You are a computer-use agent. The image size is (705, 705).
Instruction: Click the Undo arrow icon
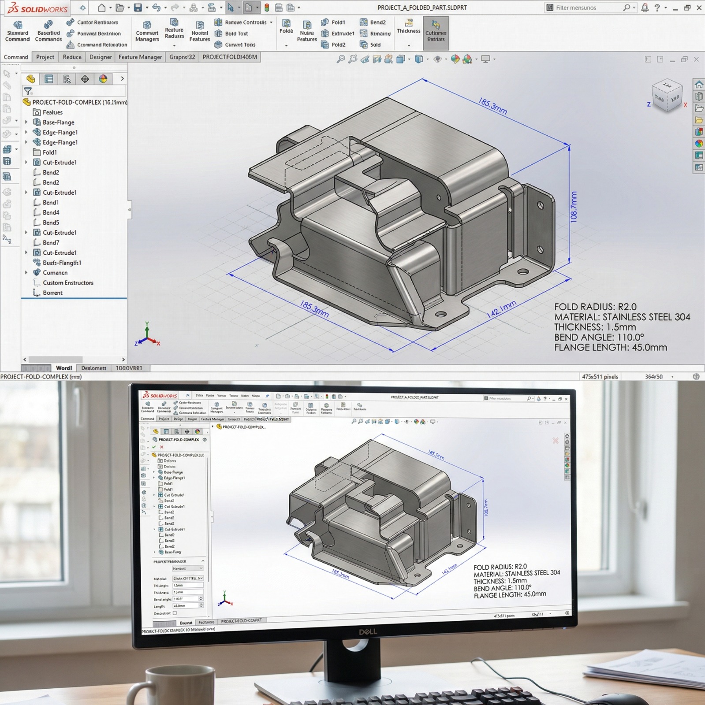pyautogui.click(x=156, y=7)
